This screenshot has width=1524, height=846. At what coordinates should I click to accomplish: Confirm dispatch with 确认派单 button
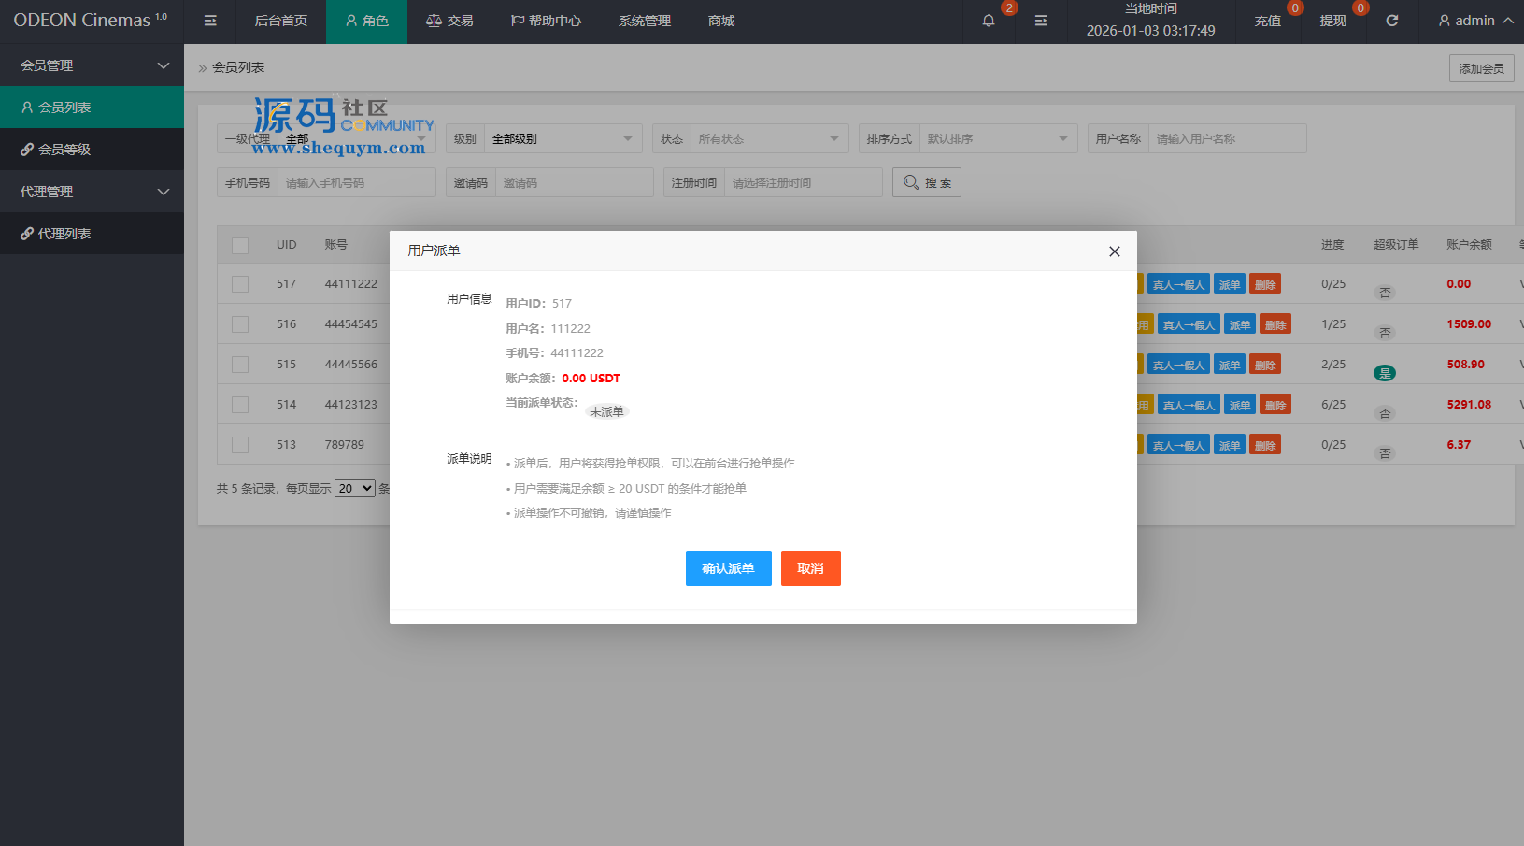tap(728, 568)
